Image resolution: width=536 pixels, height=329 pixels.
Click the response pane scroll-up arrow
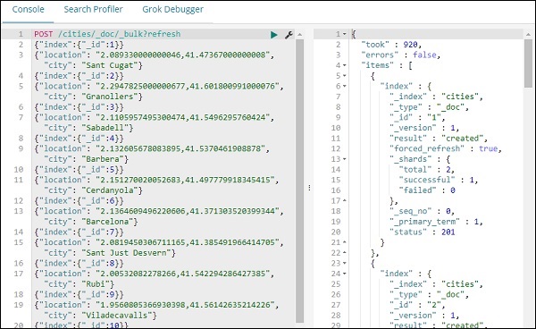529,34
